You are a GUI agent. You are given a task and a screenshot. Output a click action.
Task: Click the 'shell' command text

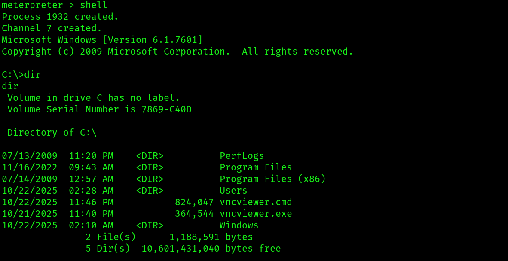coord(94,5)
